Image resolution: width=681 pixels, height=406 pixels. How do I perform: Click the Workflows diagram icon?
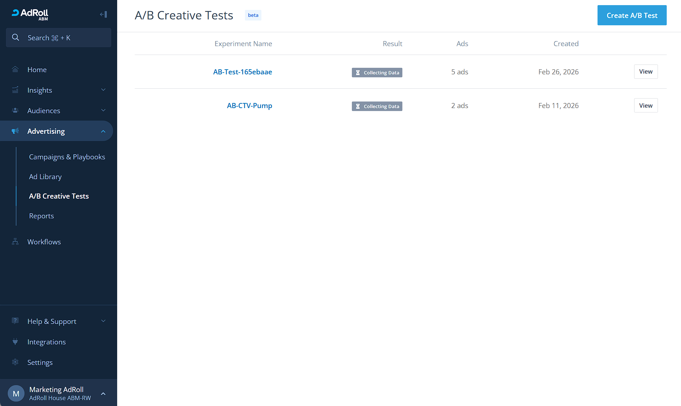click(15, 242)
